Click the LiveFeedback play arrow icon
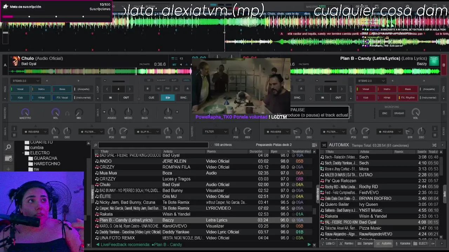 point(309,244)
